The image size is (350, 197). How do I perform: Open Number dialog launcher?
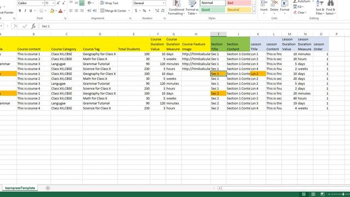click(x=165, y=18)
